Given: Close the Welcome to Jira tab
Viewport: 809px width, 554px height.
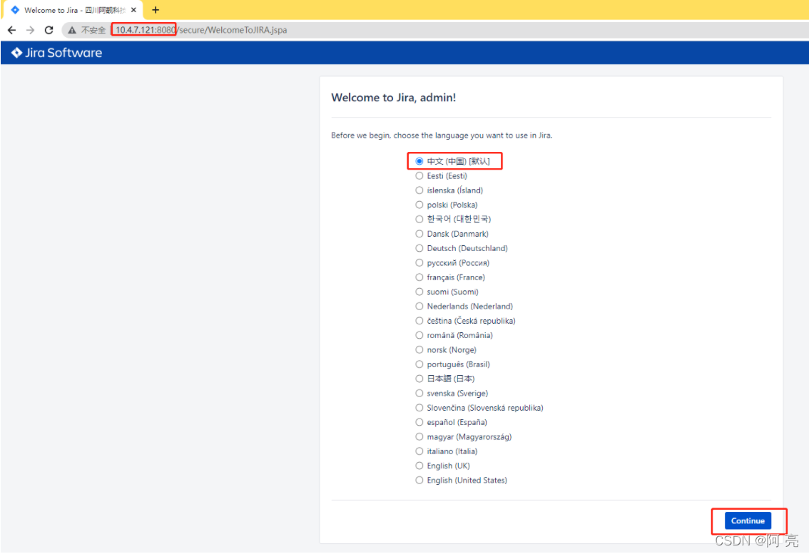Looking at the screenshot, I should tap(133, 10).
